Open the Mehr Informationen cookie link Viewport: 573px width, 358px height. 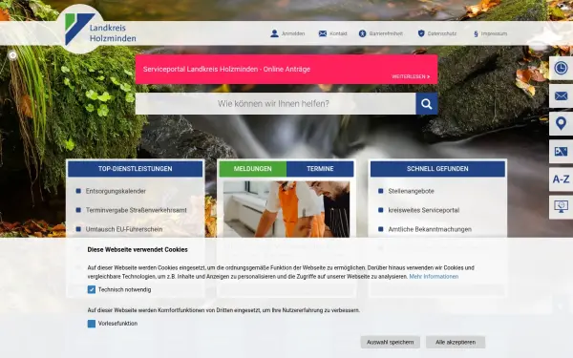434,277
